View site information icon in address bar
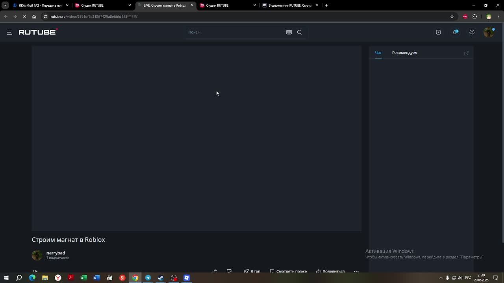504x283 pixels. pyautogui.click(x=45, y=17)
